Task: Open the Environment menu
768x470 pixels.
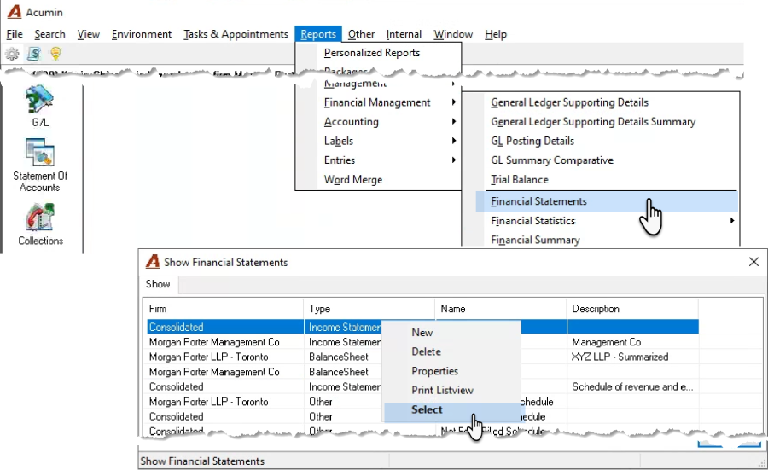Action: [x=142, y=34]
